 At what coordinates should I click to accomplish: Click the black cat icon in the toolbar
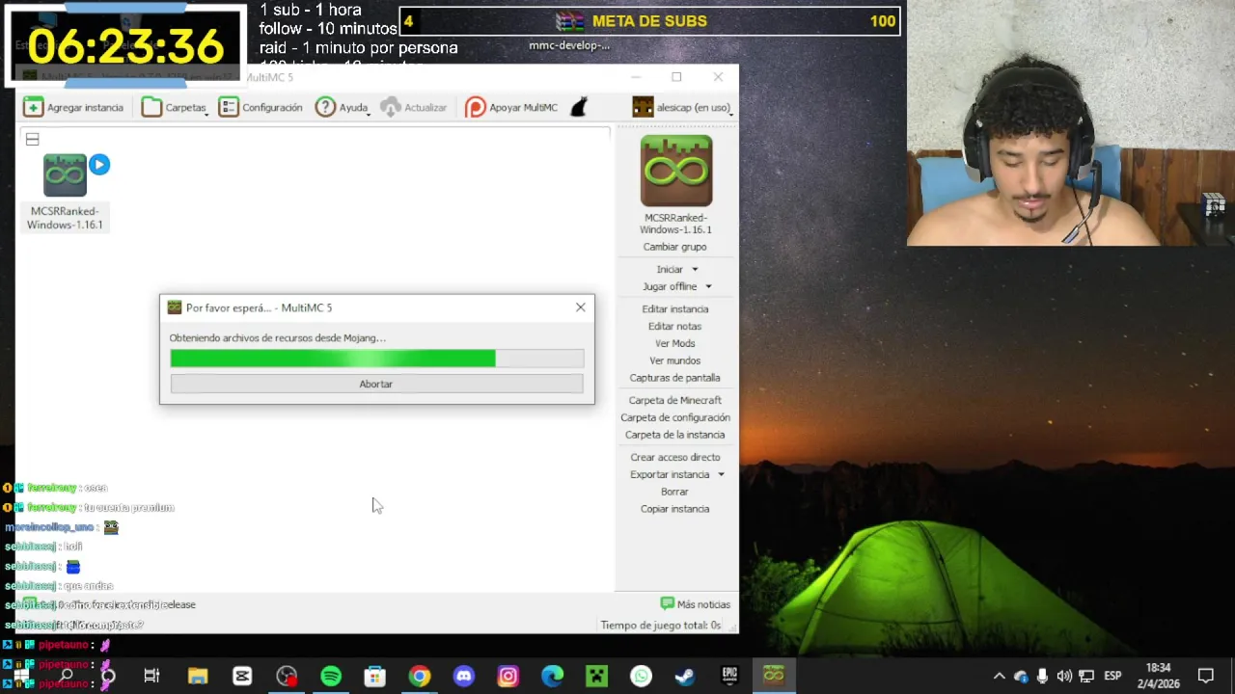point(579,107)
